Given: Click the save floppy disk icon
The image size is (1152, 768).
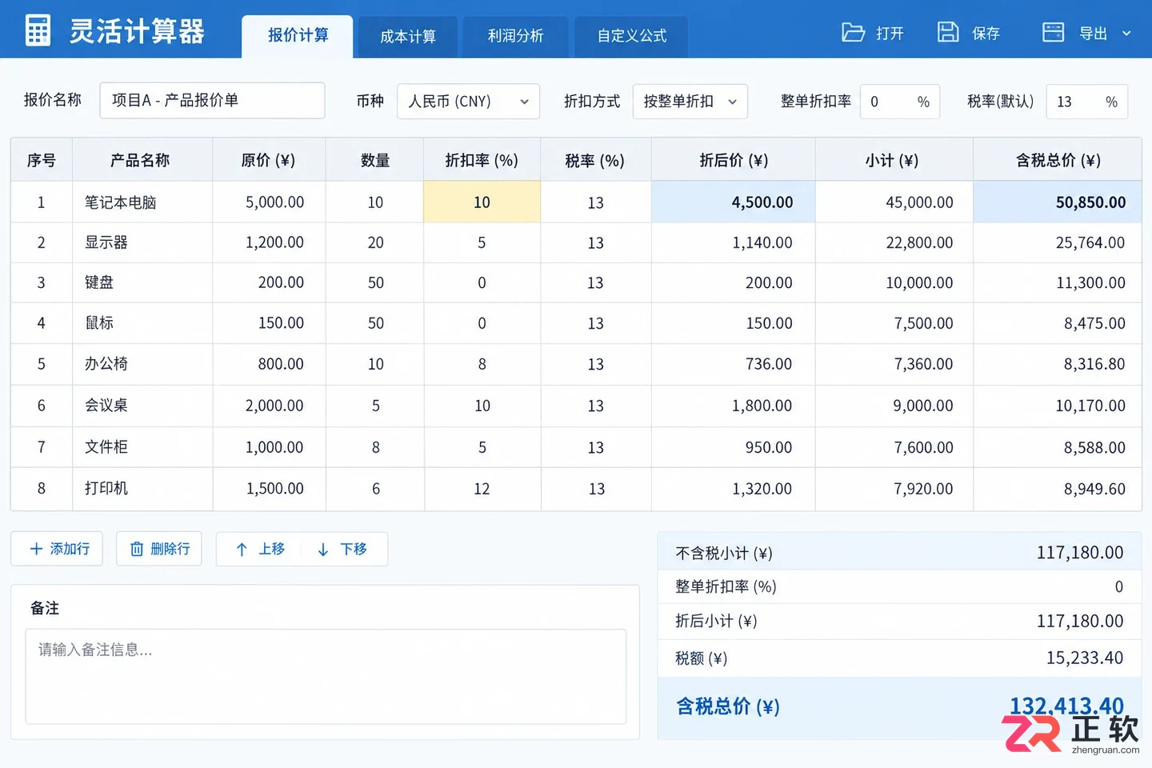Looking at the screenshot, I should point(948,32).
